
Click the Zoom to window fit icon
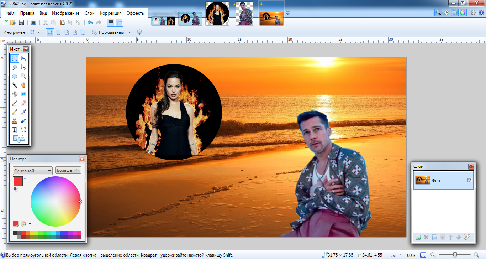423,255
